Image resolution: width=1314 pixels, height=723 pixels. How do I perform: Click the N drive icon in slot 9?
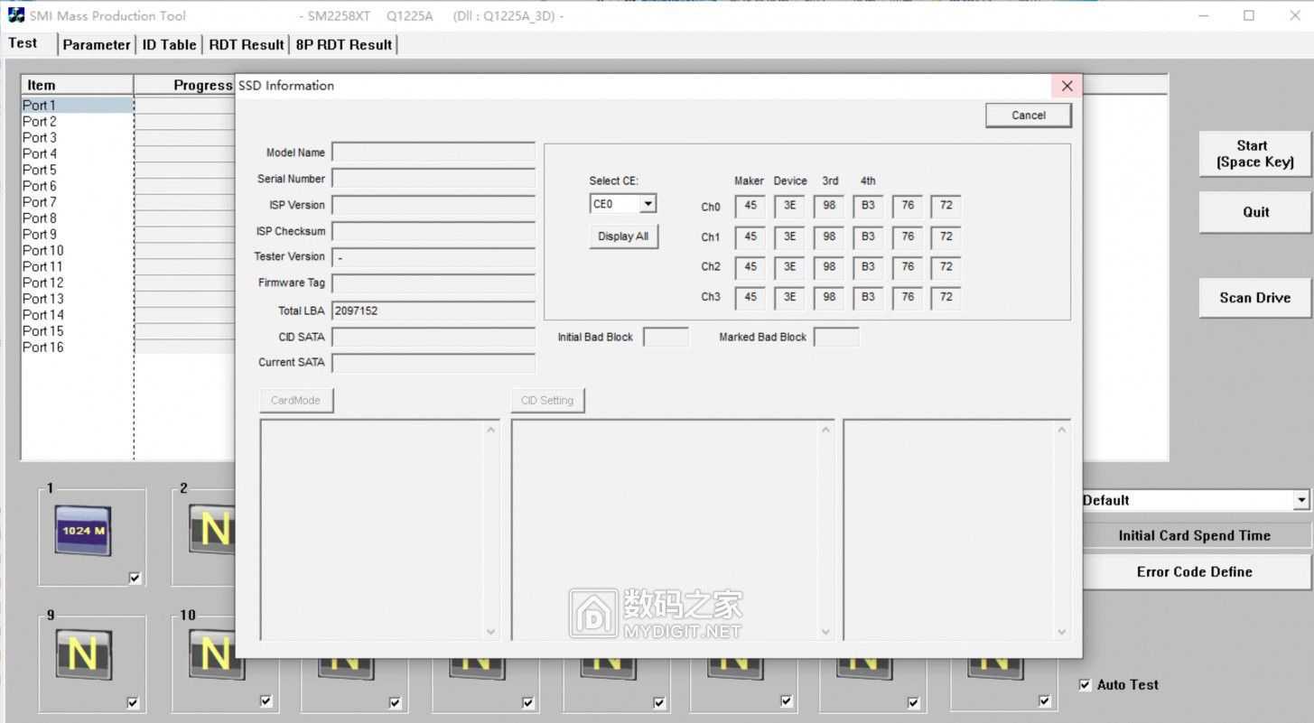point(83,654)
